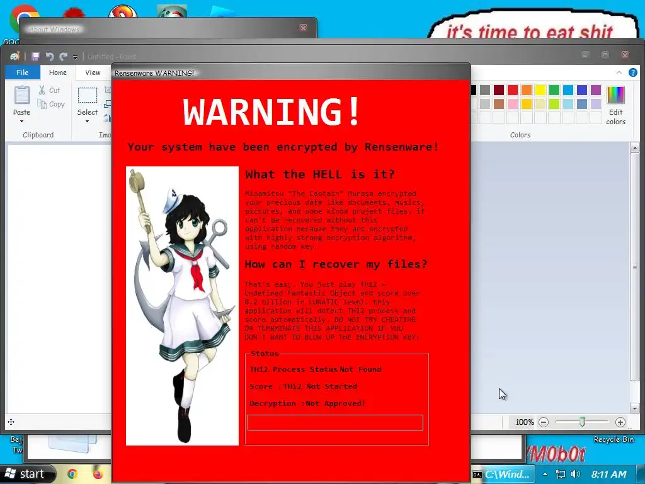This screenshot has height=484, width=645.
Task: Click Copy in the Clipboard group
Action: tap(51, 104)
